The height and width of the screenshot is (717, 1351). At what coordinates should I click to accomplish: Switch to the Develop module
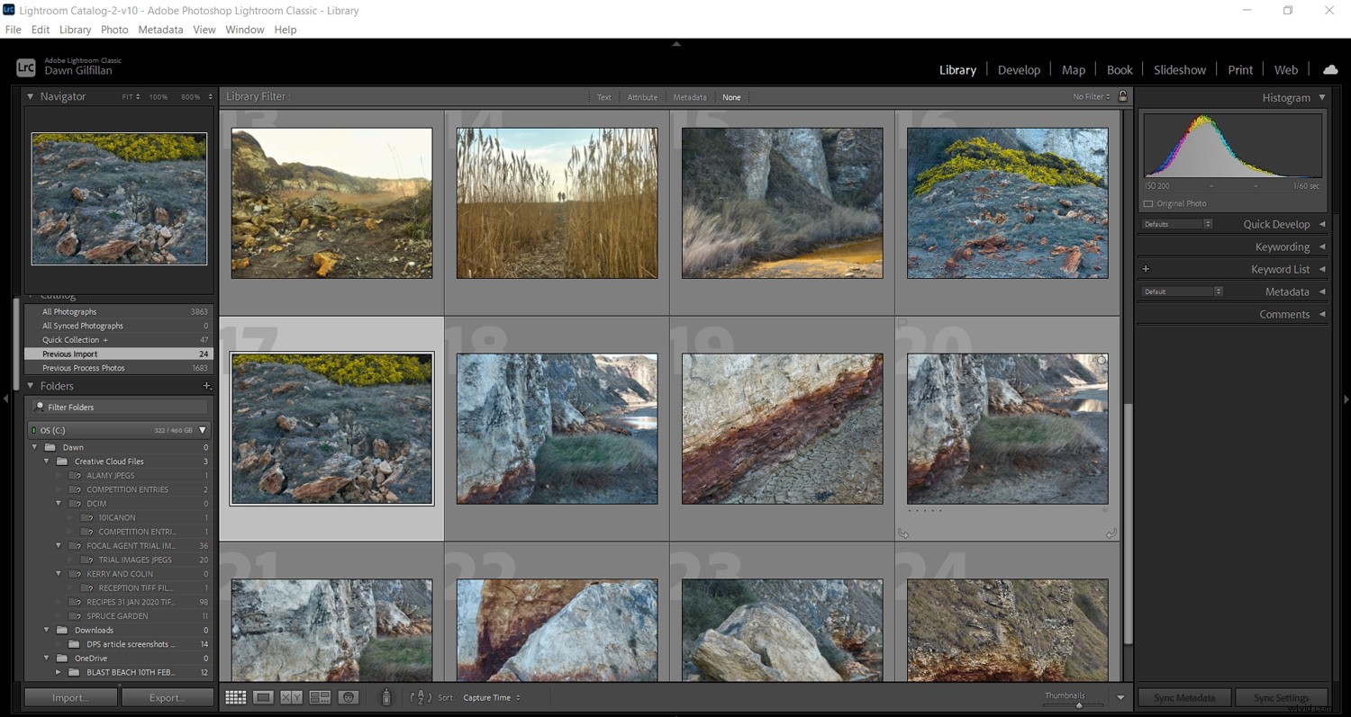click(1019, 69)
